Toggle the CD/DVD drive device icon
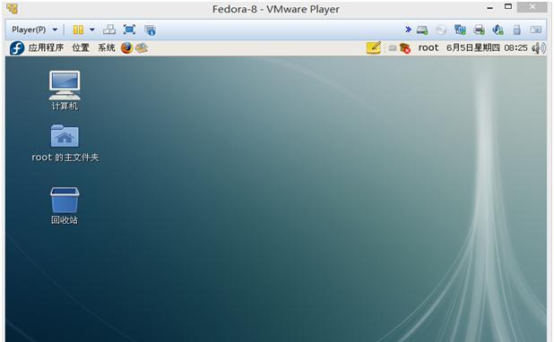This screenshot has height=342, width=554. point(441,30)
